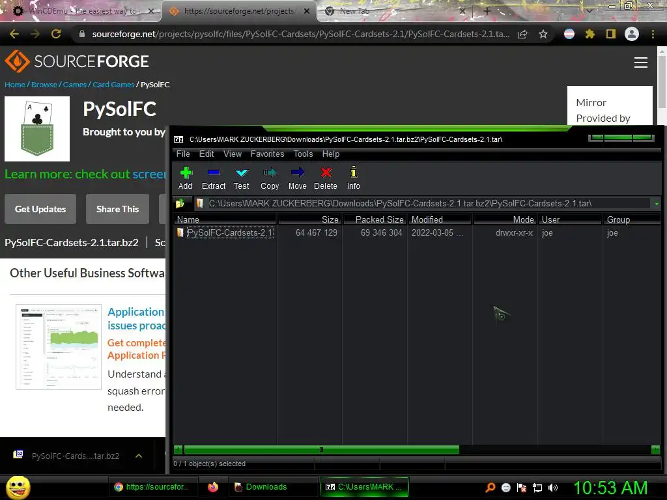
Task: Sort by the User column header
Action: pos(570,219)
